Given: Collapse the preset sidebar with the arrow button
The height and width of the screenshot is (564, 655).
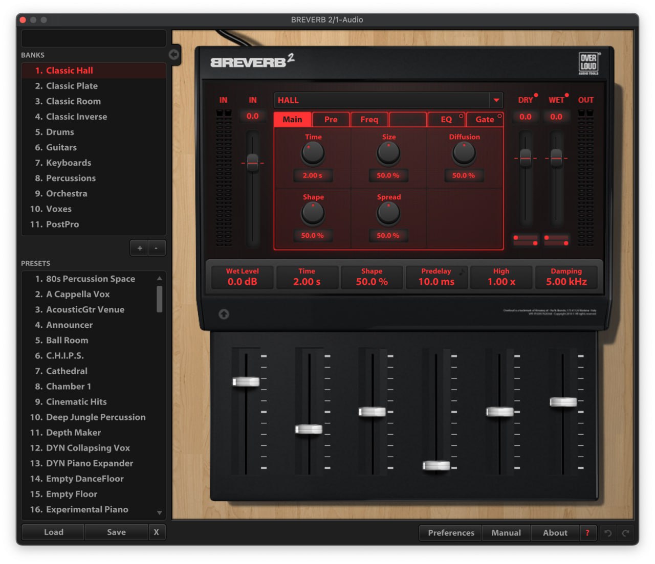Looking at the screenshot, I should pyautogui.click(x=174, y=54).
